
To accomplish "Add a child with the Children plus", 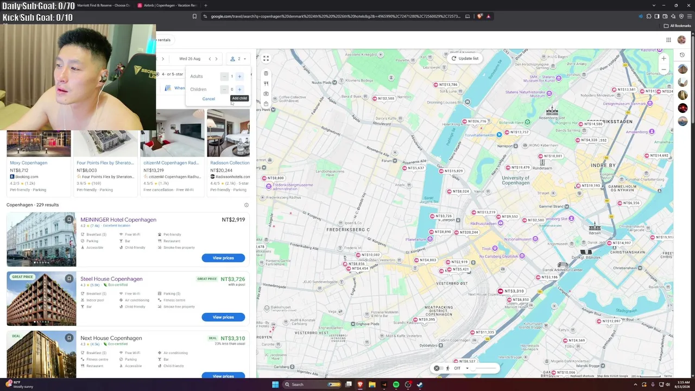I will (239, 90).
